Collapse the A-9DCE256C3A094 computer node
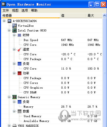107x127 pixels. coord(4,21)
